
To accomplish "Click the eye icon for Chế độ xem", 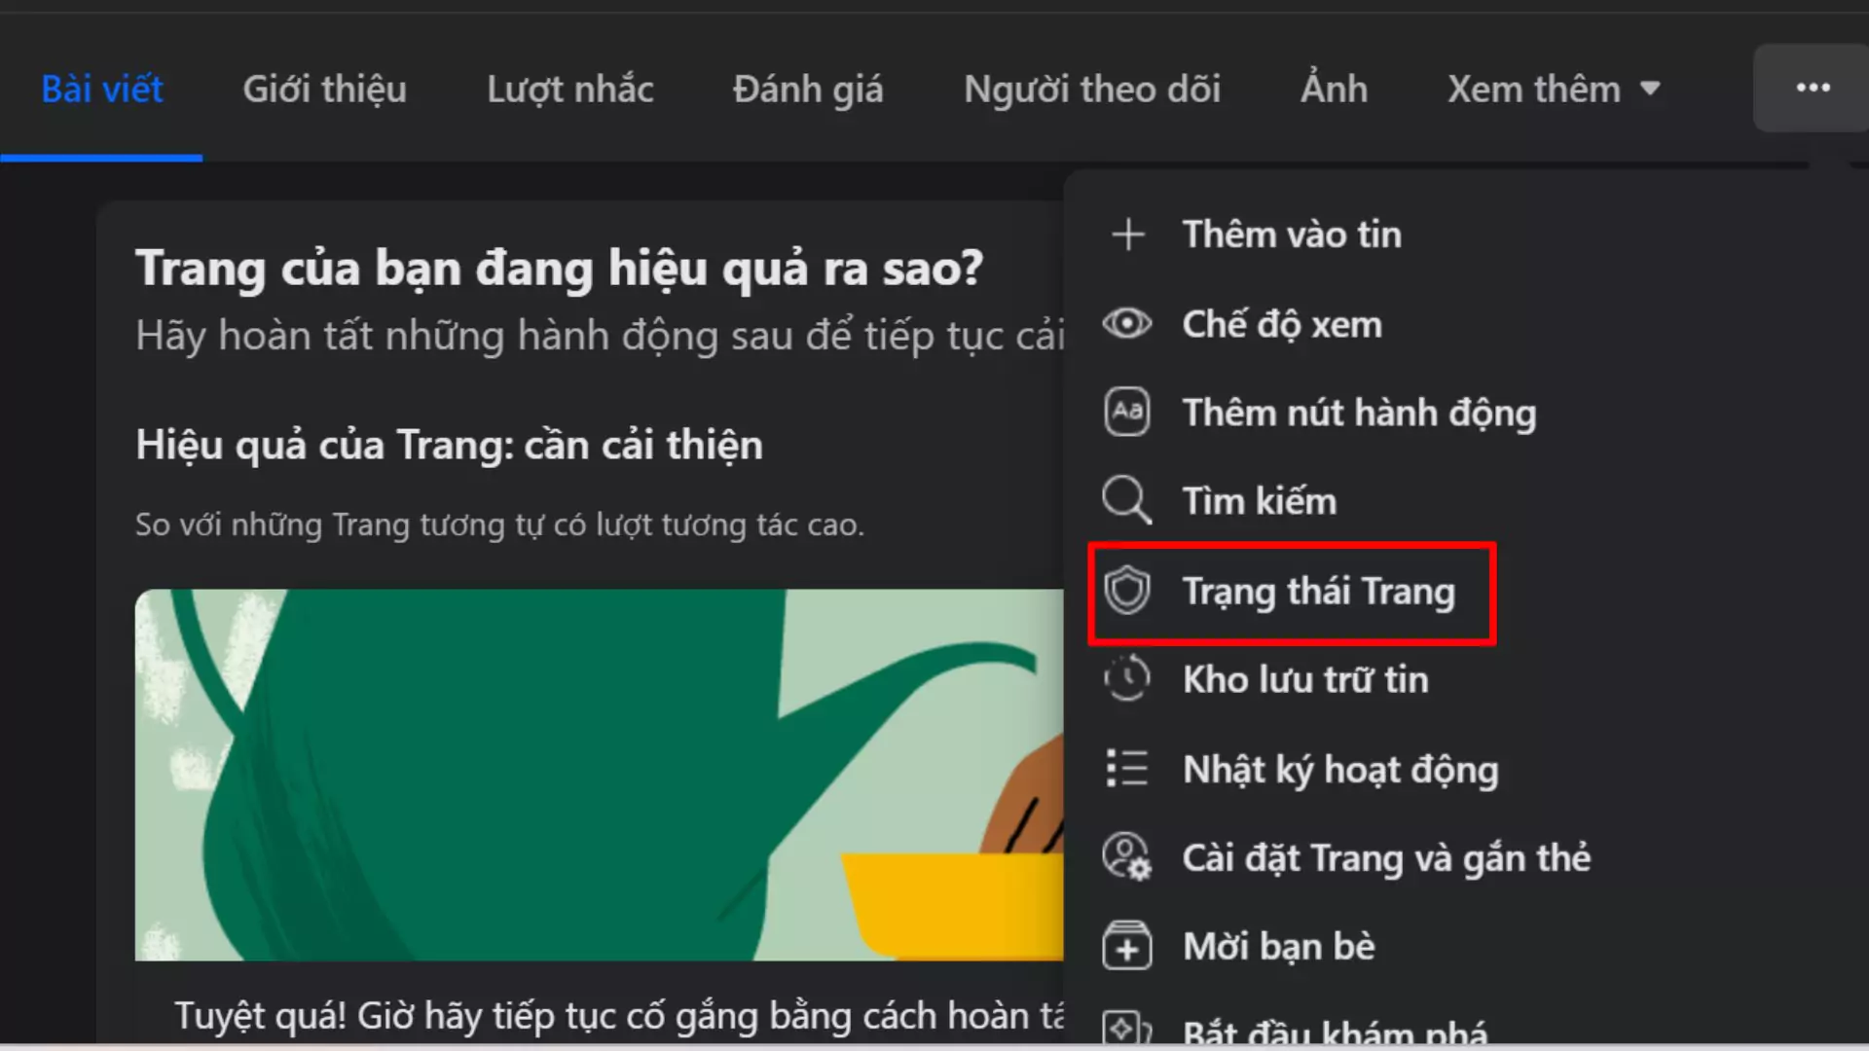I will [x=1127, y=323].
